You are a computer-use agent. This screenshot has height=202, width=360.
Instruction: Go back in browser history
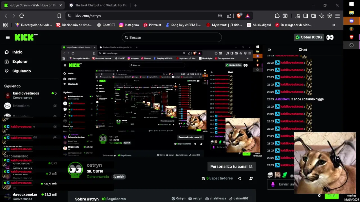[6, 16]
